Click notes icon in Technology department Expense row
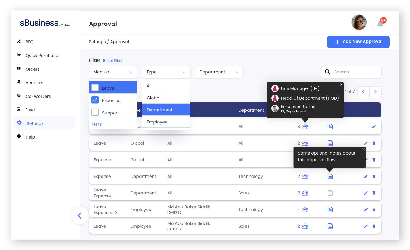This screenshot has width=410, height=250. pos(330,176)
